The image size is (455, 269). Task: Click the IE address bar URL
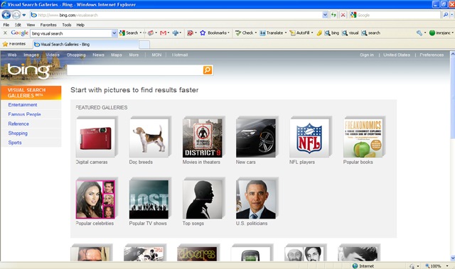(176, 15)
